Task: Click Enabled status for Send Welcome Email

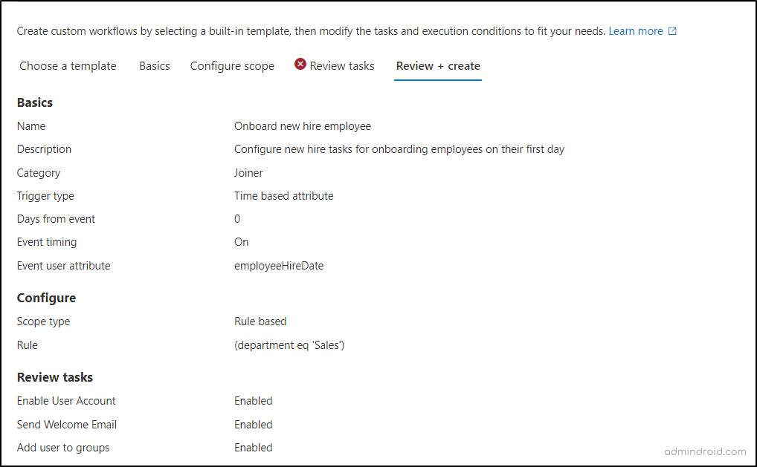Action: click(x=254, y=425)
